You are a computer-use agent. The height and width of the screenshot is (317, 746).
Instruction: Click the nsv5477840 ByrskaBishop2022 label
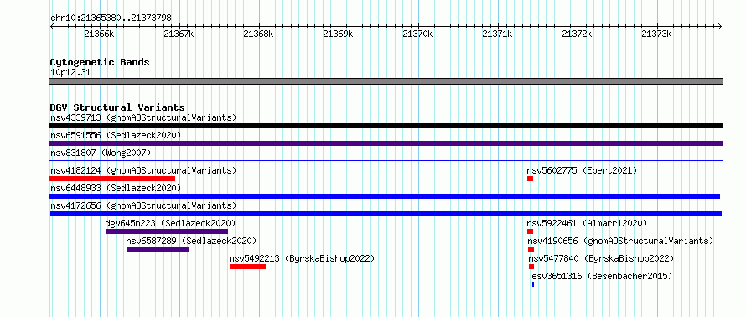pyautogui.click(x=601, y=258)
